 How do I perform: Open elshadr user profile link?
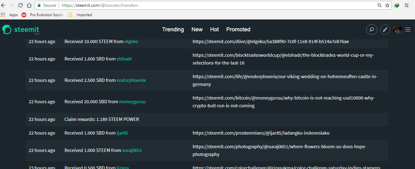(x=124, y=59)
